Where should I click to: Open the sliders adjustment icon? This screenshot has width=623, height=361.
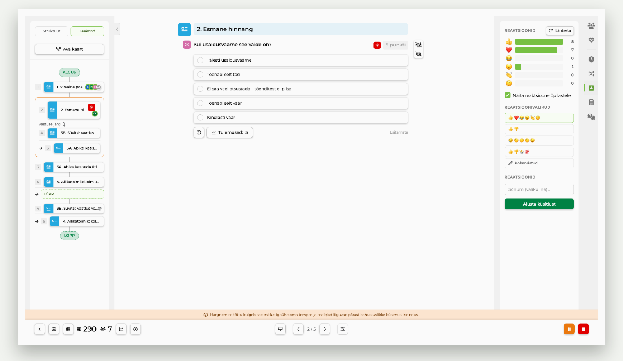pos(343,329)
